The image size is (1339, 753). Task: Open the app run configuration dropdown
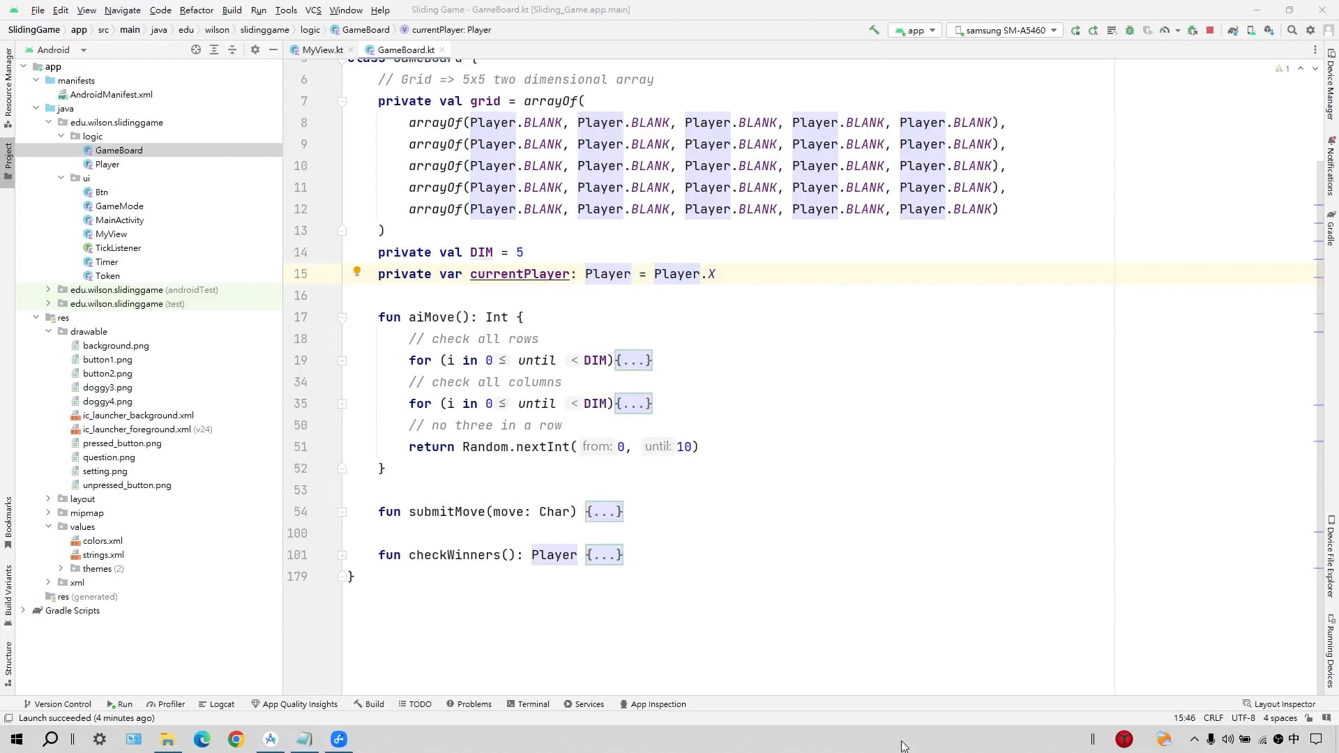pyautogui.click(x=915, y=30)
